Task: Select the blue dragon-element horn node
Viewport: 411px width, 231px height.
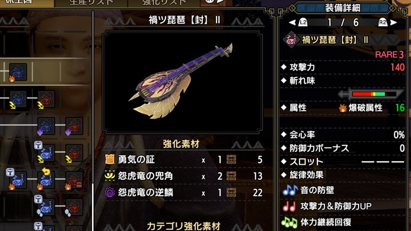Action: point(45,127)
